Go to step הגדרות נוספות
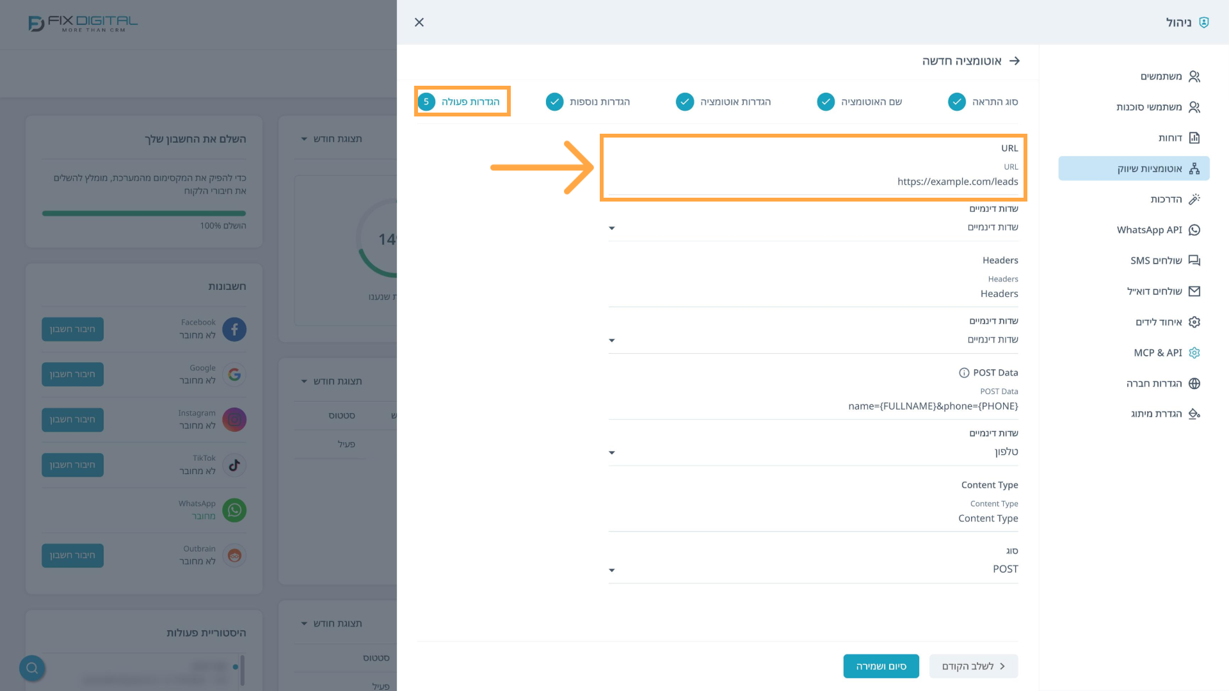The image size is (1229, 691). coord(588,102)
